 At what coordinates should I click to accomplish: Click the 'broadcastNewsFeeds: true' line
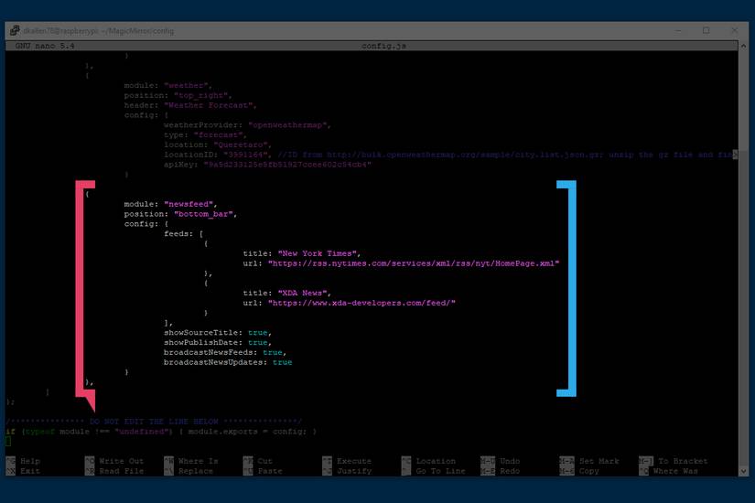pyautogui.click(x=225, y=353)
